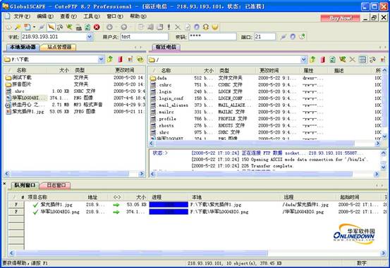
Task: Click the local pane horizontal scrollbar
Action: [x=70, y=174]
